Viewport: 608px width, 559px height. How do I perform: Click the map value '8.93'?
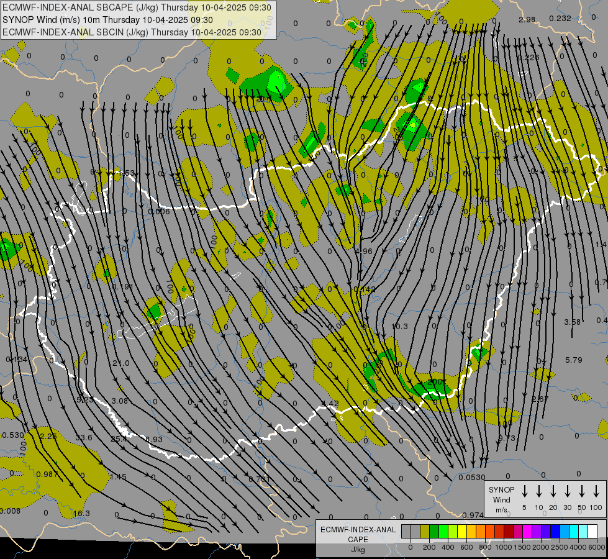pos(153,439)
